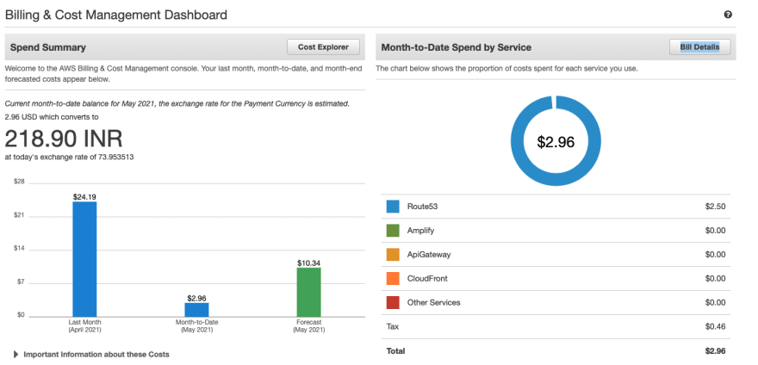Select the ApiGateway service label

click(x=429, y=254)
